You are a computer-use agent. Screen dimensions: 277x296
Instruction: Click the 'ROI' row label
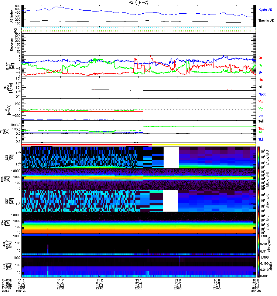[16, 30]
